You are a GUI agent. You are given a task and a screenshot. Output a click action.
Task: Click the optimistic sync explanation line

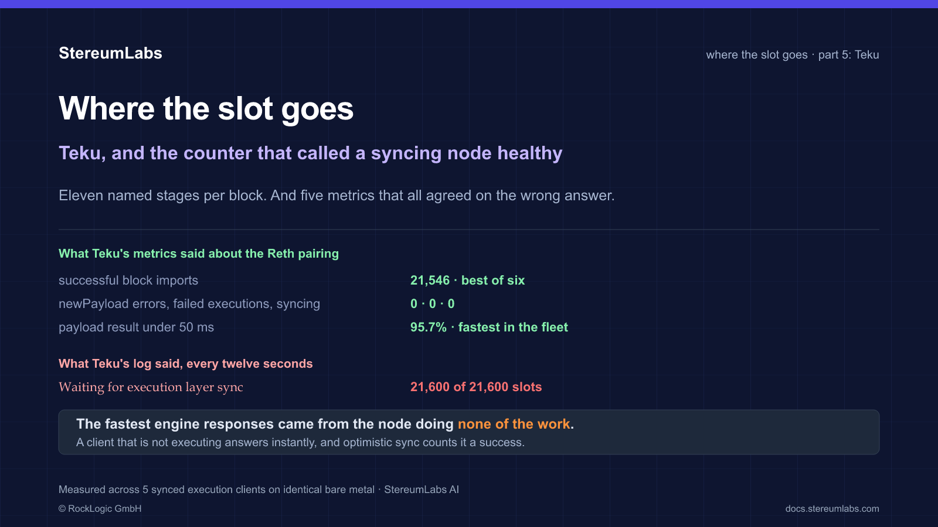coord(300,442)
